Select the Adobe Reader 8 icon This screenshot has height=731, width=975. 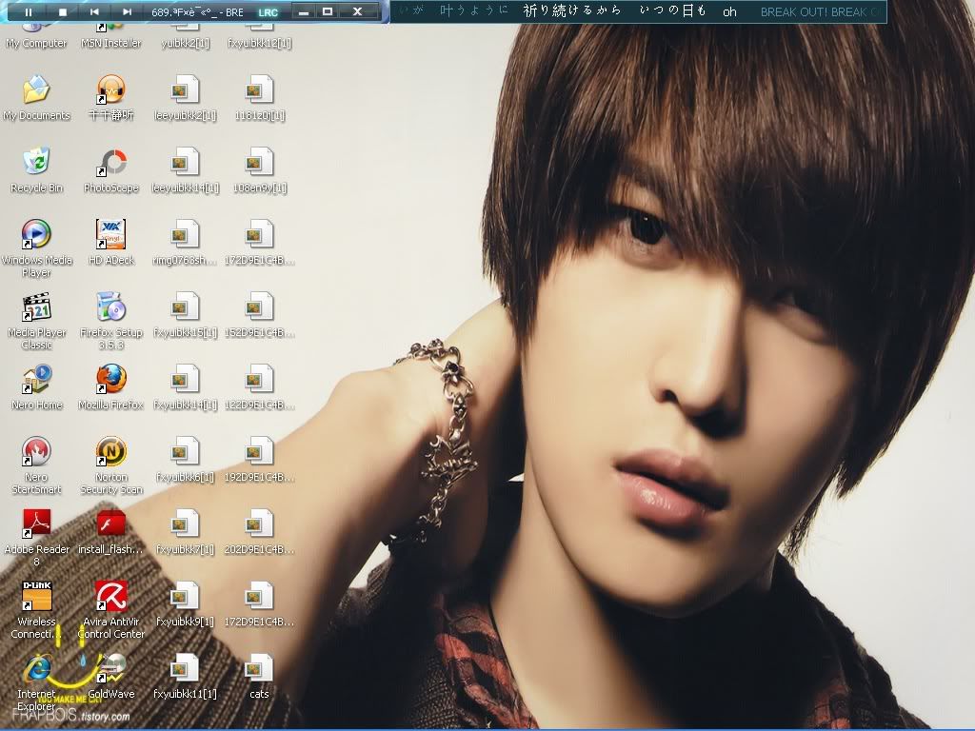pos(36,524)
